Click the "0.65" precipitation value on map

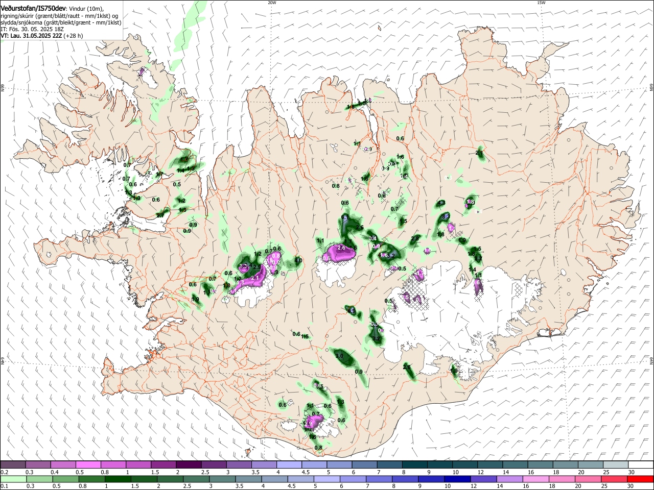coord(318,385)
